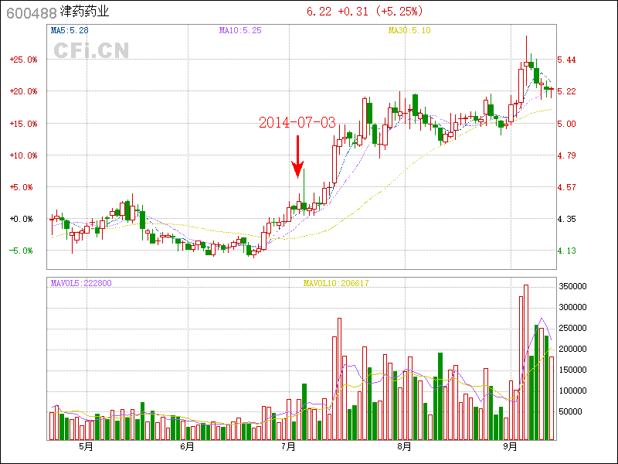618x464 pixels.
Task: Click the 350000 volume axis label
Action: click(572, 286)
